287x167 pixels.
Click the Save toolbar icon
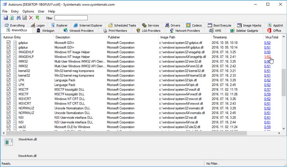[x=6, y=18]
